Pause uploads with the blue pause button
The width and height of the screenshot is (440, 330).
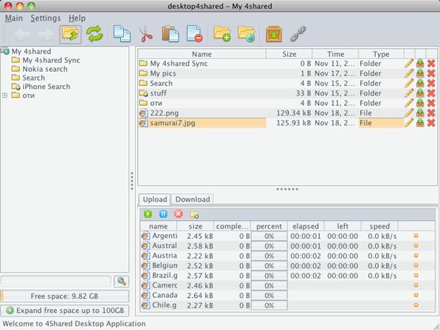(163, 214)
